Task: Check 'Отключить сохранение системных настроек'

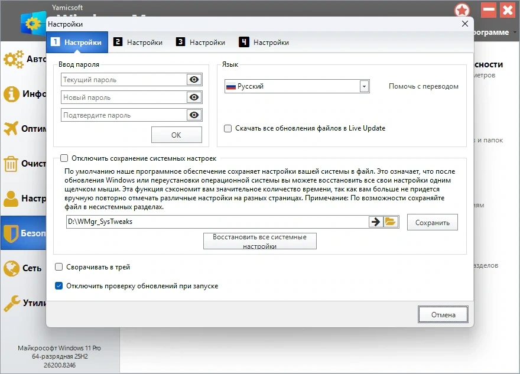Action: coord(64,158)
